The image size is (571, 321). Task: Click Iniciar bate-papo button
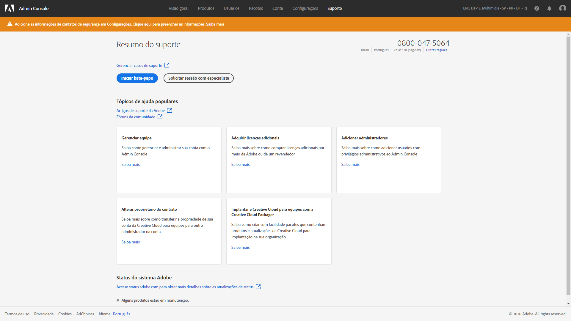click(x=137, y=78)
